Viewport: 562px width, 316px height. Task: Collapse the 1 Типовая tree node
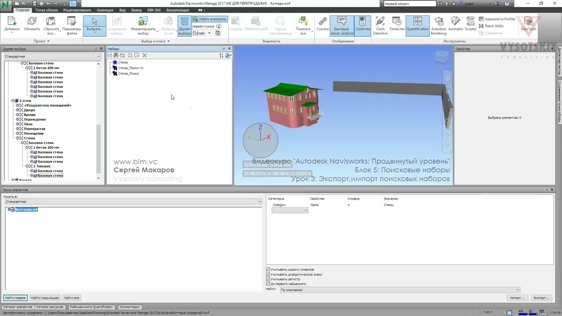27,166
